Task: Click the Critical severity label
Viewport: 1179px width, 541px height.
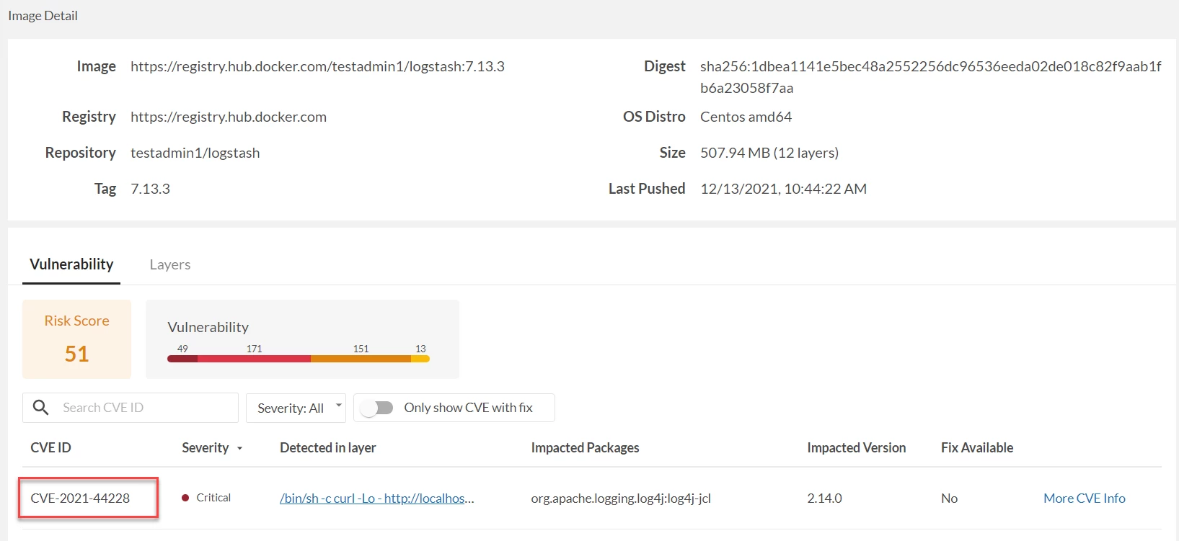Action: (x=213, y=498)
